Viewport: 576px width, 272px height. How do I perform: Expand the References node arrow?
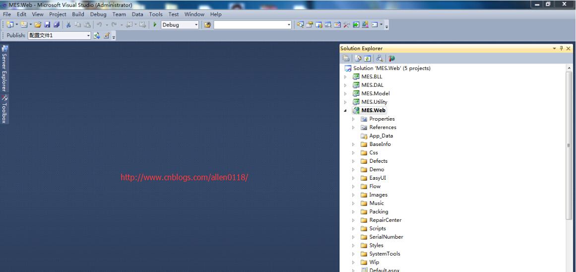pyautogui.click(x=353, y=128)
